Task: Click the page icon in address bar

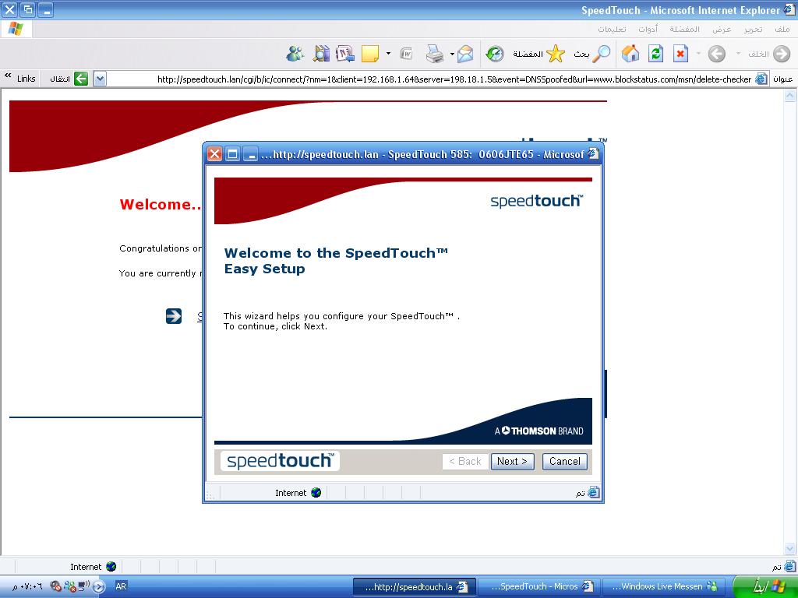Action: pos(761,79)
